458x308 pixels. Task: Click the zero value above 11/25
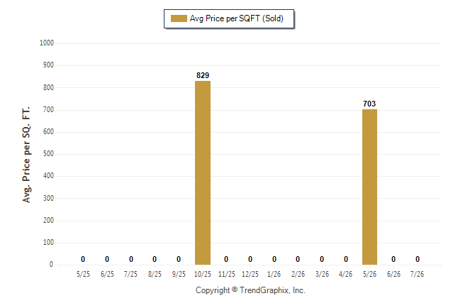click(226, 259)
